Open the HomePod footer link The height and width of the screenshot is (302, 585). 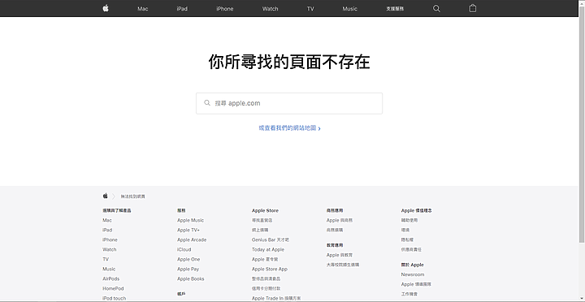pyautogui.click(x=113, y=288)
